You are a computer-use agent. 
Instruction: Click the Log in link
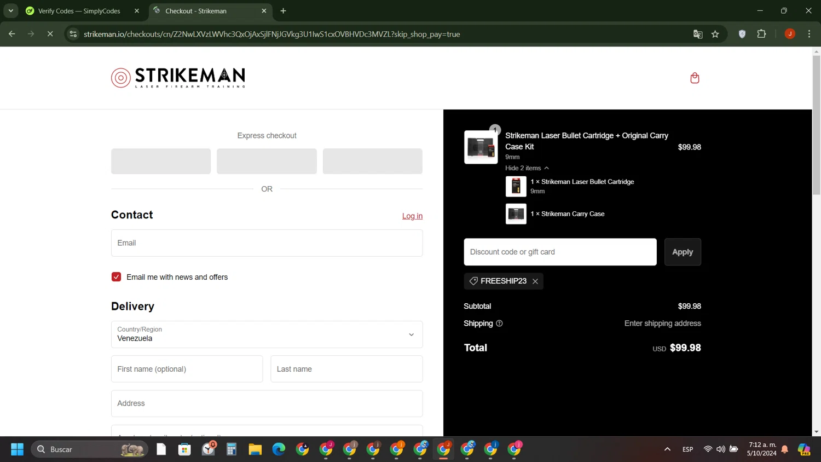click(412, 216)
